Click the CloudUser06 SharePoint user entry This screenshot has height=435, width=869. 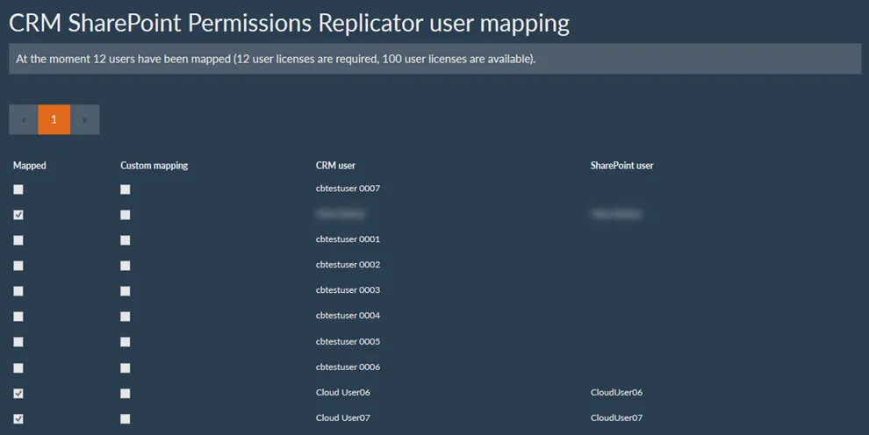click(x=616, y=393)
